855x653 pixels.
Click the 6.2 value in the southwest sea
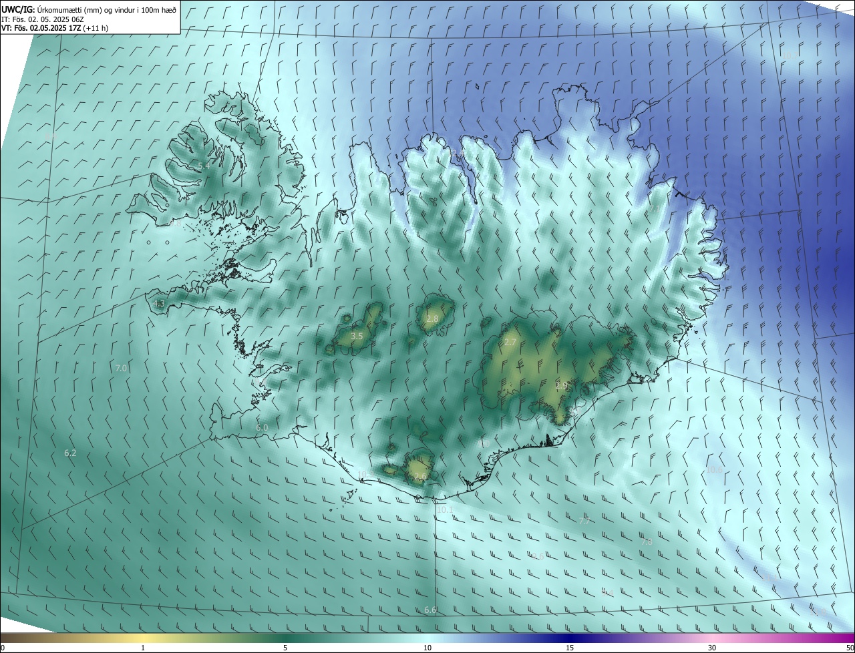coord(70,453)
